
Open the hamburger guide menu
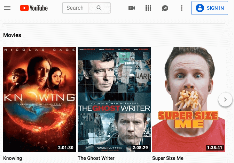click(x=7, y=8)
